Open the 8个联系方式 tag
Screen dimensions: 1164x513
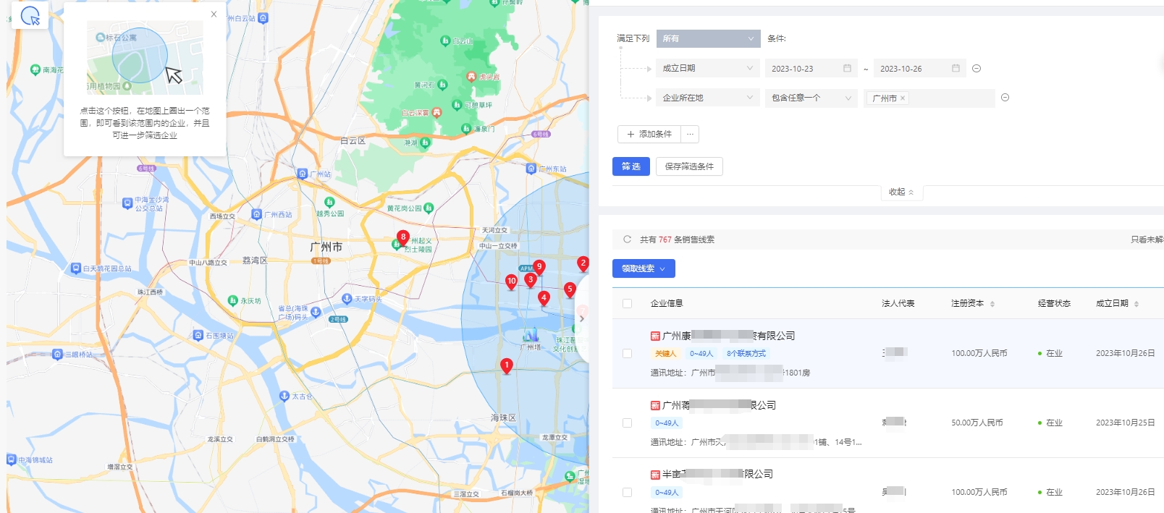click(746, 354)
